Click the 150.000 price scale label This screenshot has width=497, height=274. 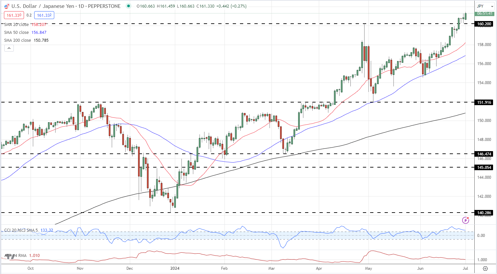[484, 121]
